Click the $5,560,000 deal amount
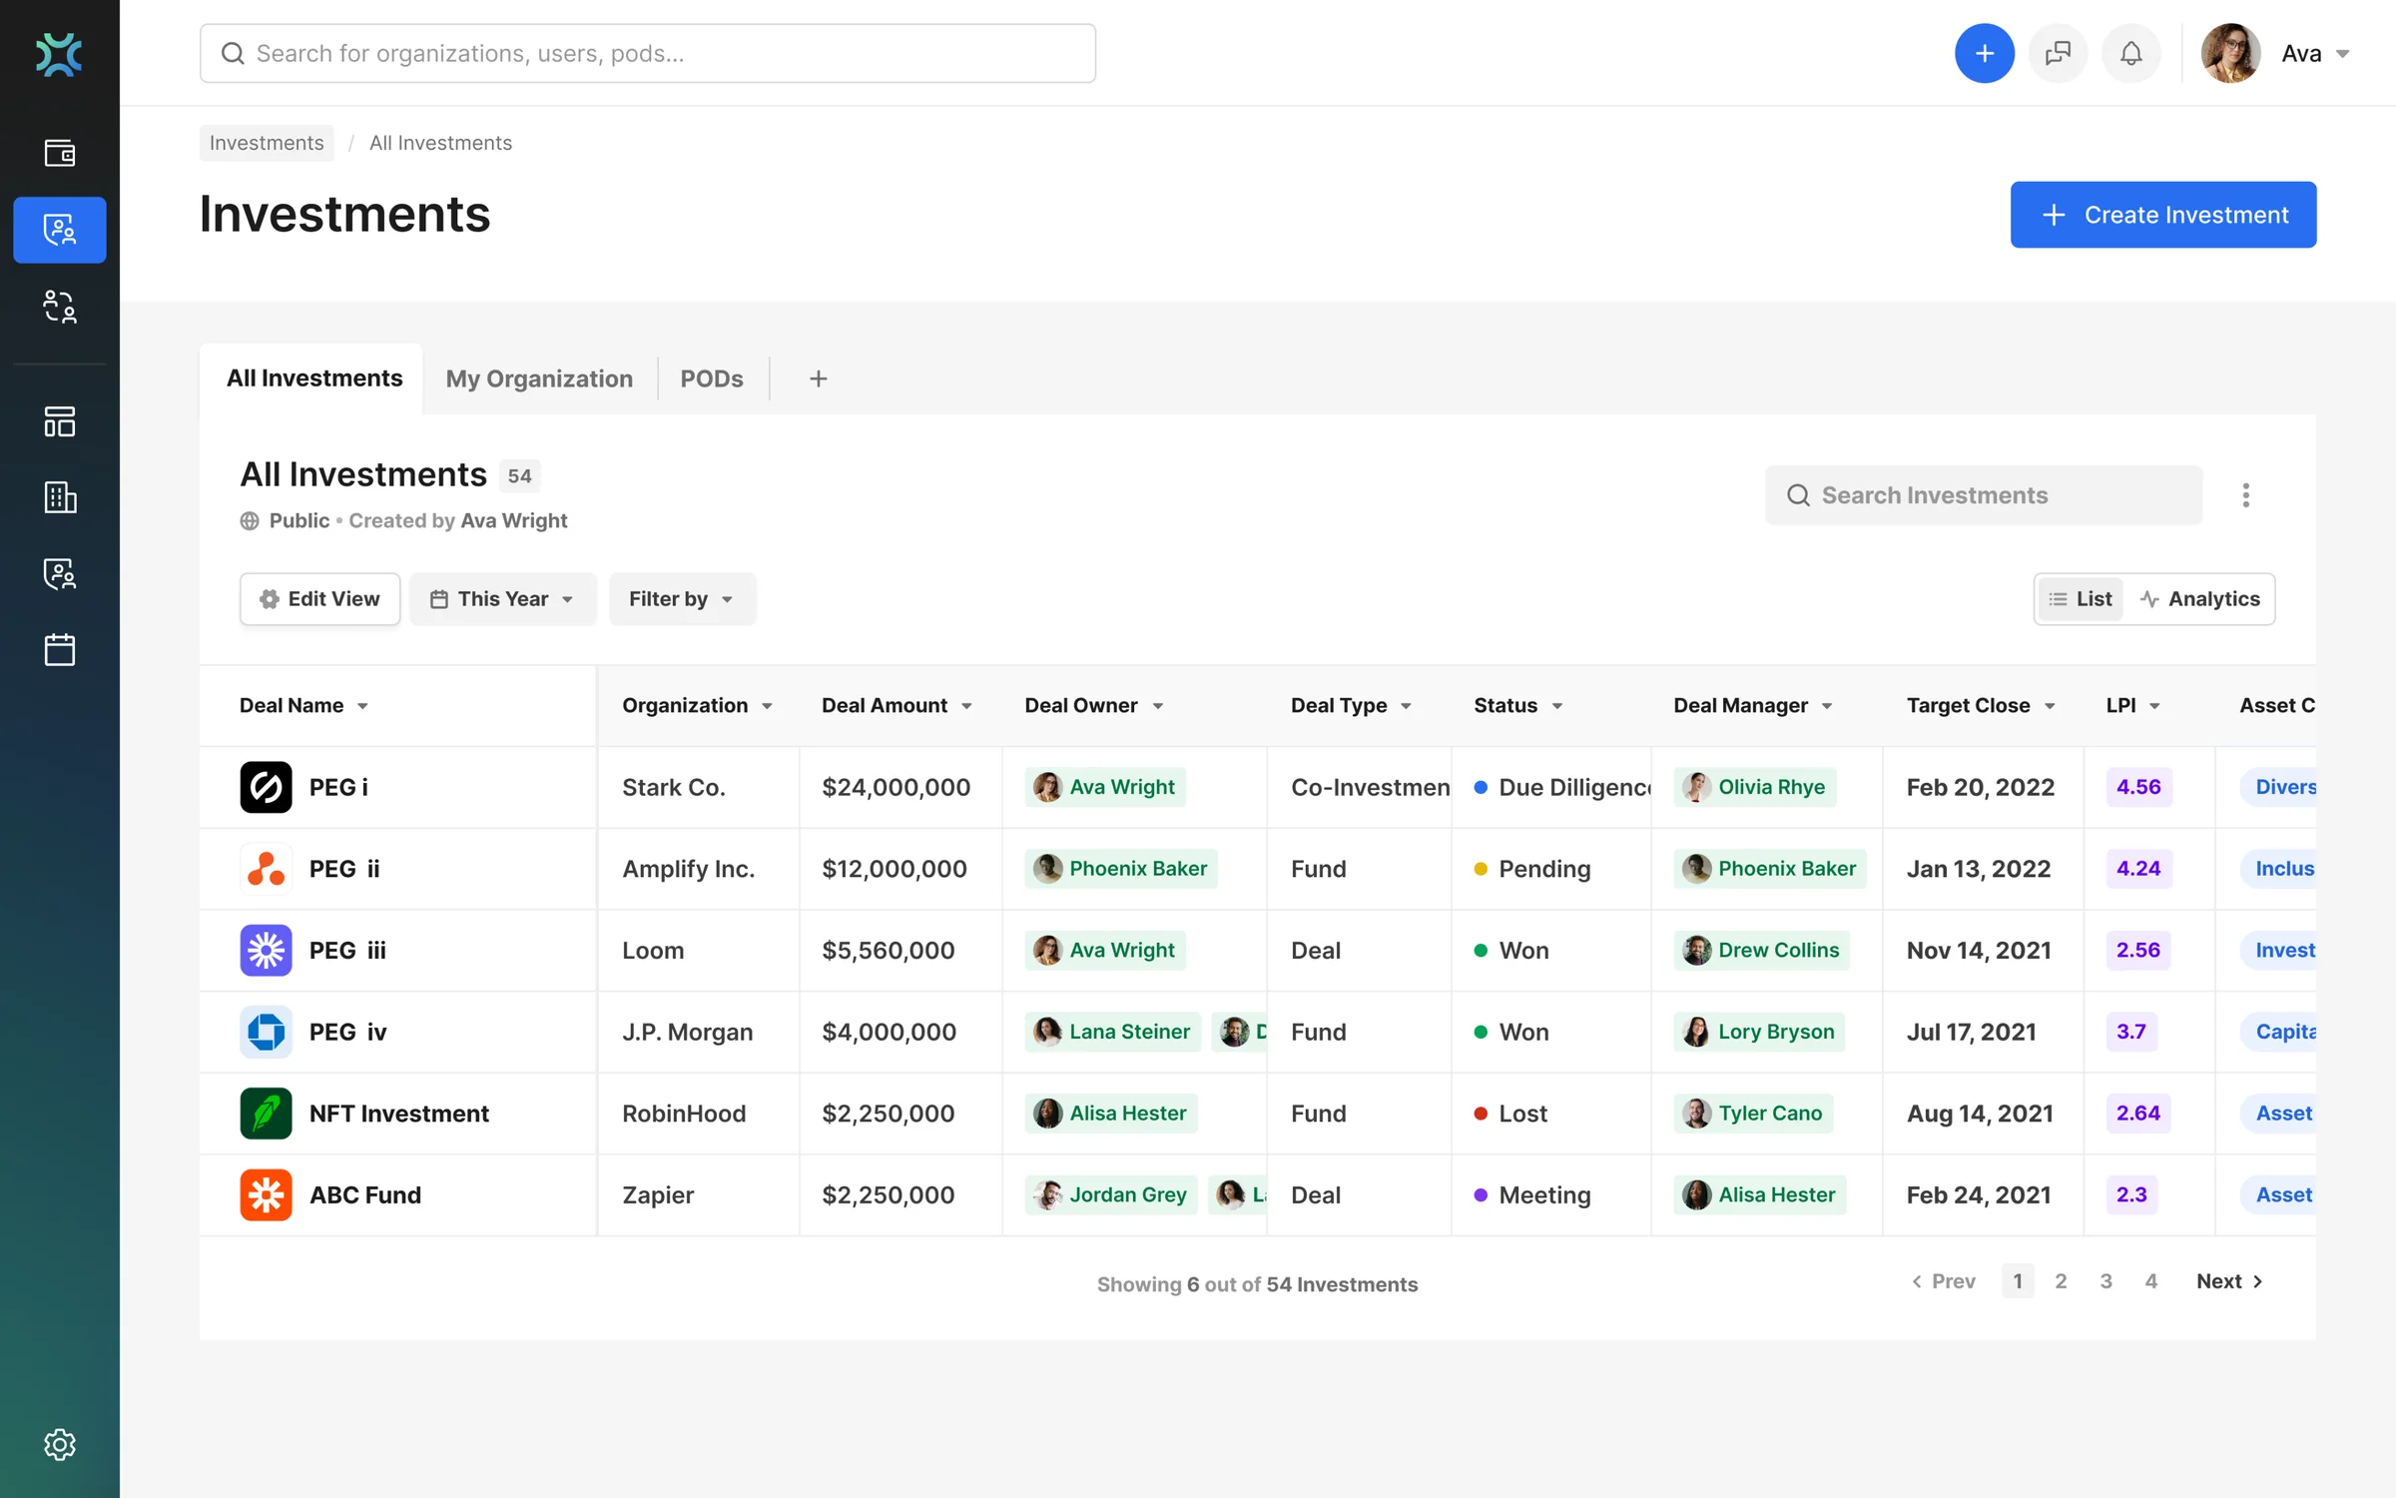Screen dimensions: 2396x1498 (x=888, y=950)
